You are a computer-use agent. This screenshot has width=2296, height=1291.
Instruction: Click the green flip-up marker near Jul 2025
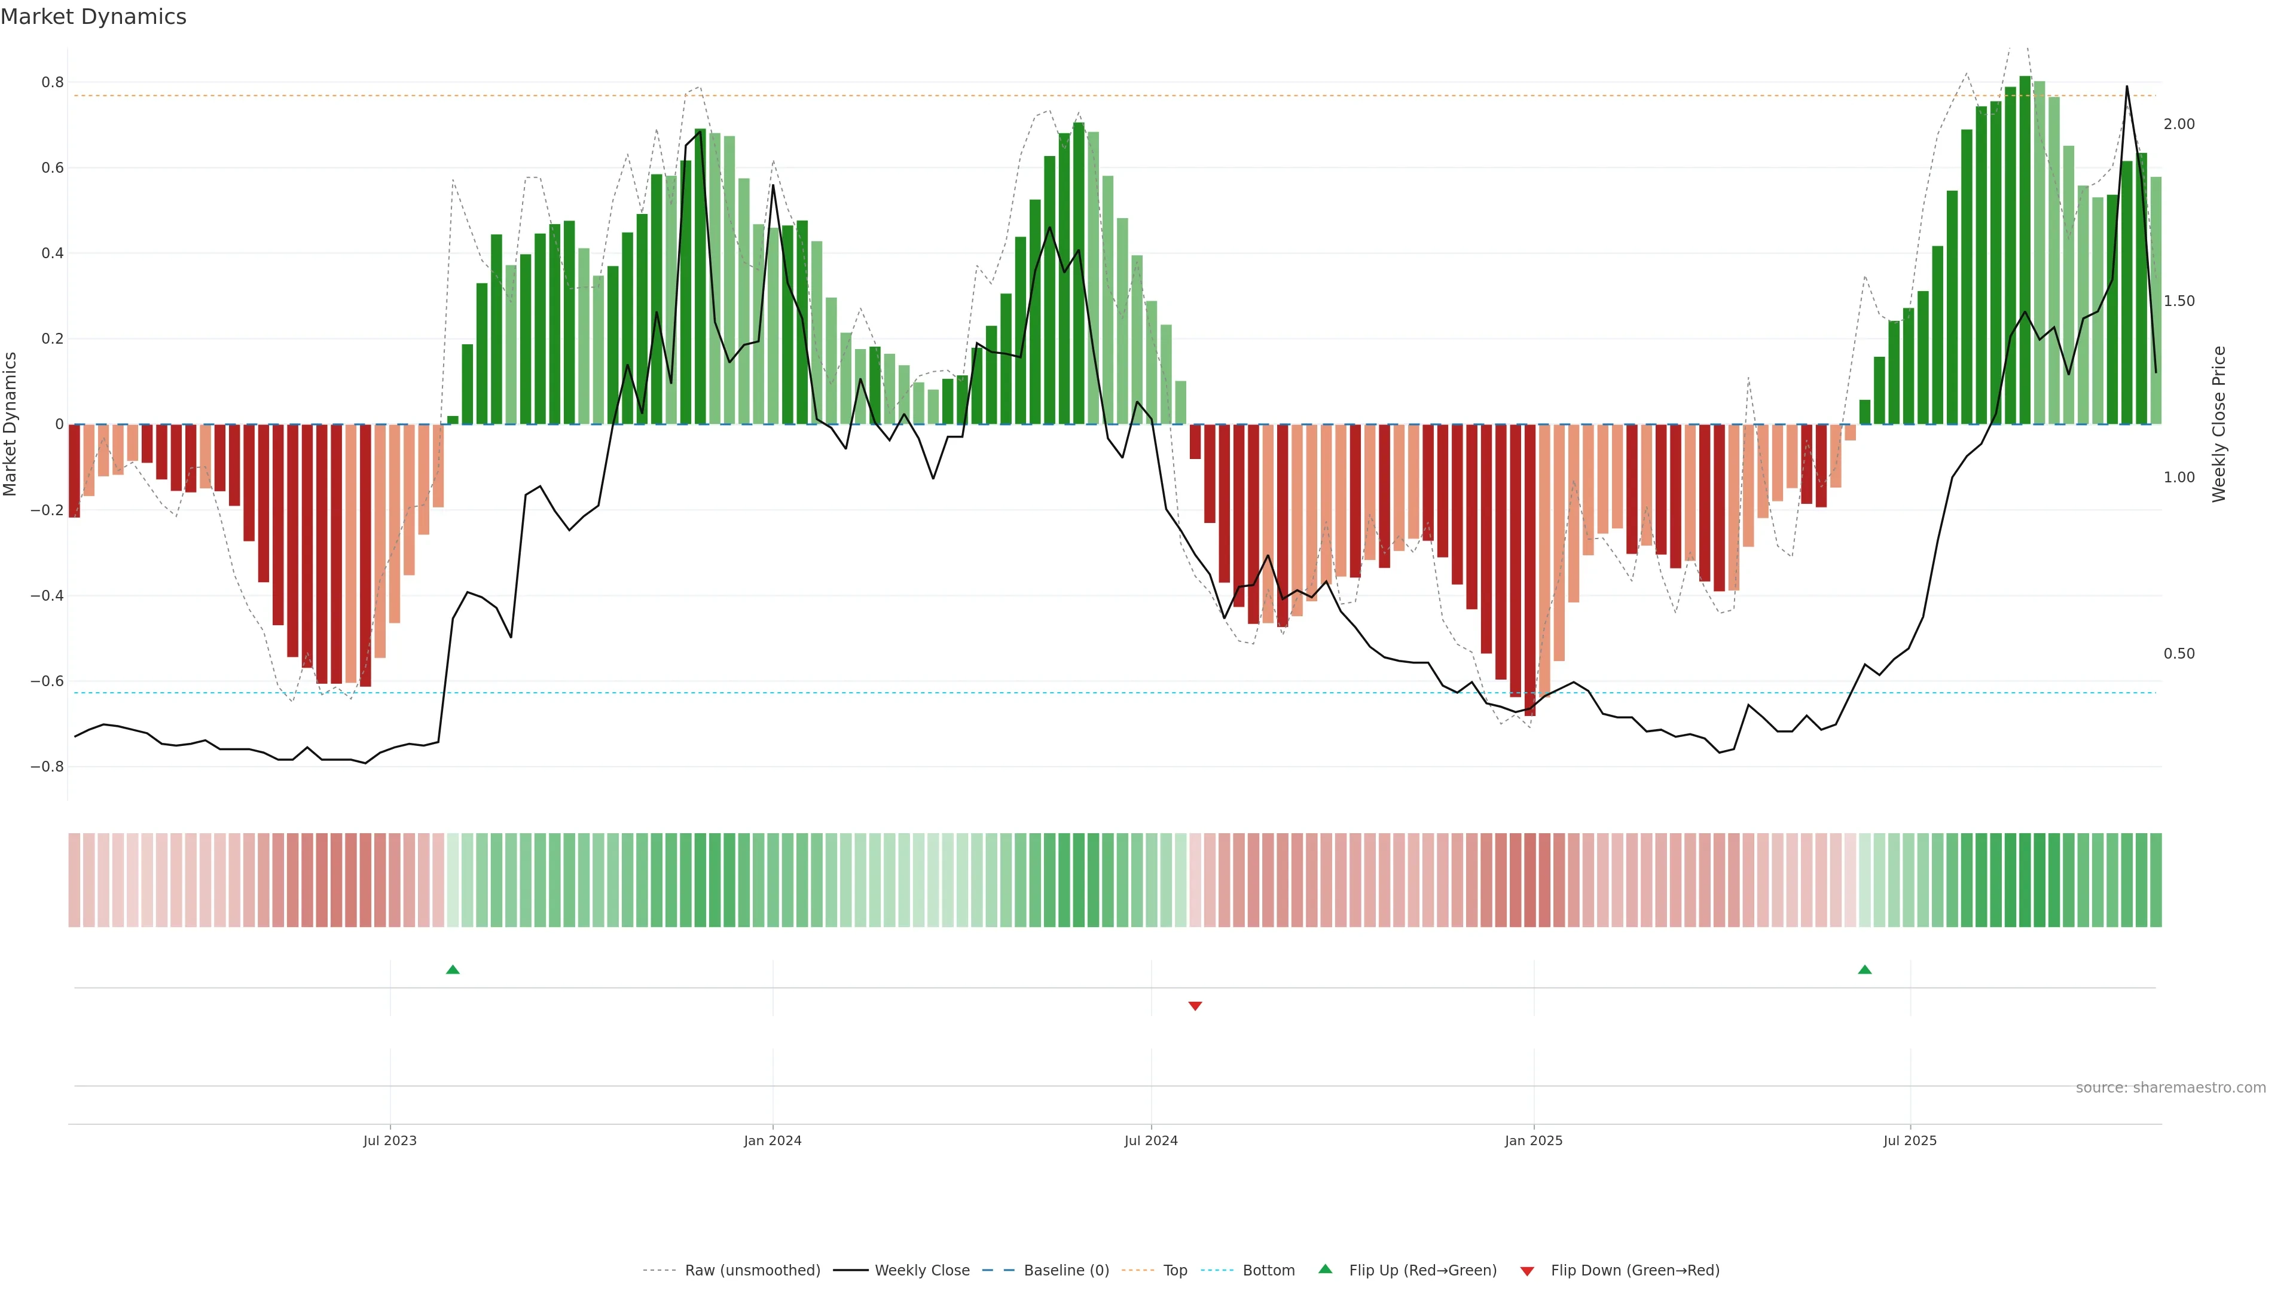(1865, 969)
